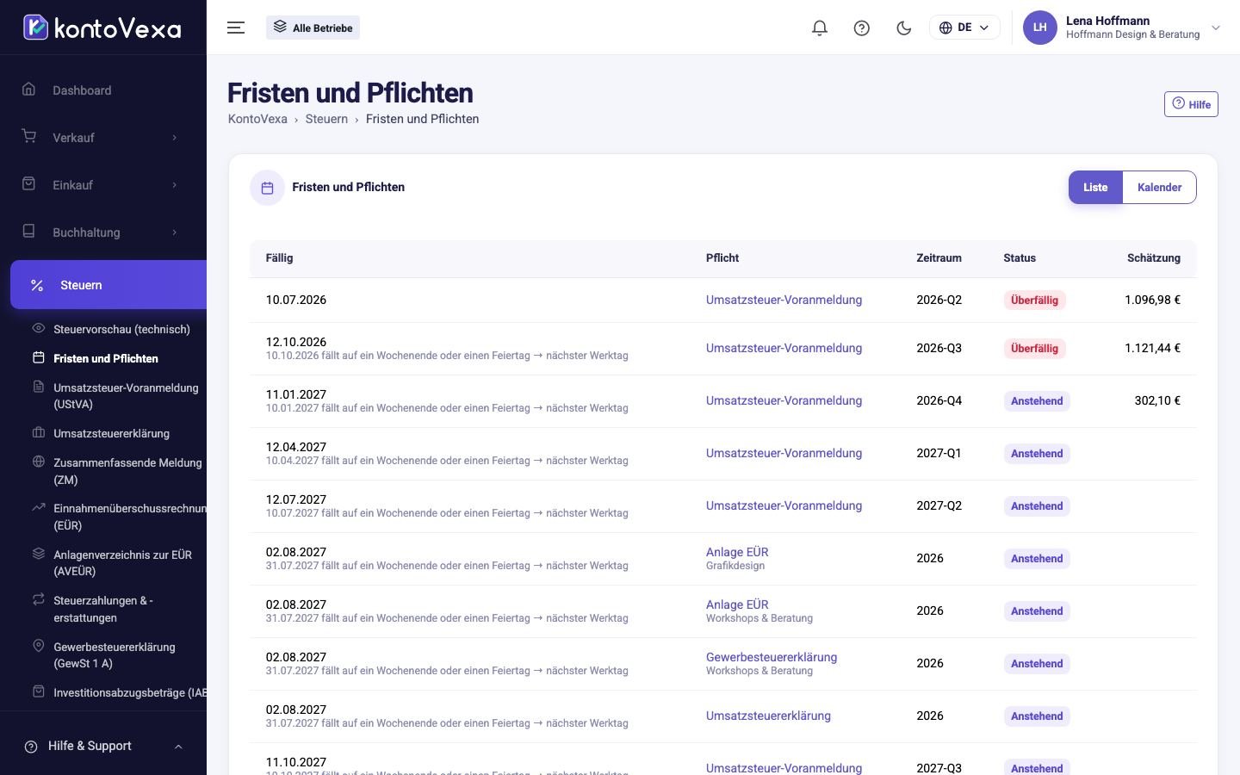Click the LH avatar circle

coord(1040,28)
